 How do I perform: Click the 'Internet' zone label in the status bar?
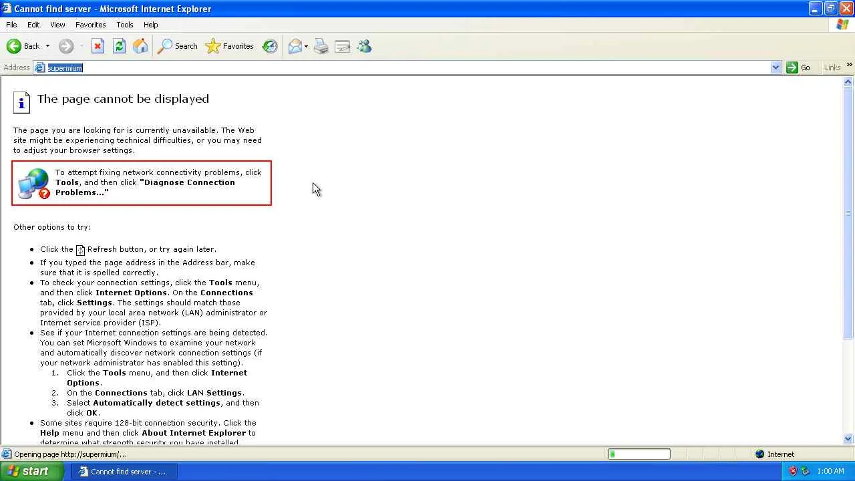tap(781, 454)
